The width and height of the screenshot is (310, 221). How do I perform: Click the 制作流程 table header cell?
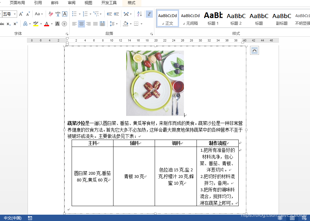(218, 143)
